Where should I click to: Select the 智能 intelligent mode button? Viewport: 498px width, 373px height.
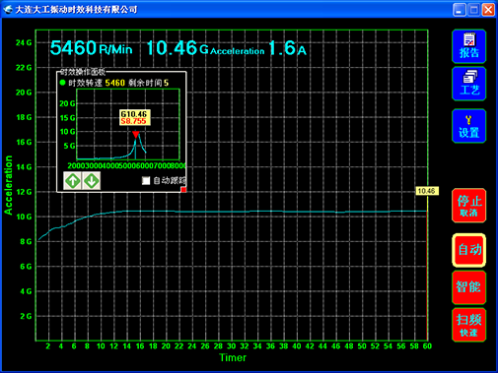pos(468,287)
